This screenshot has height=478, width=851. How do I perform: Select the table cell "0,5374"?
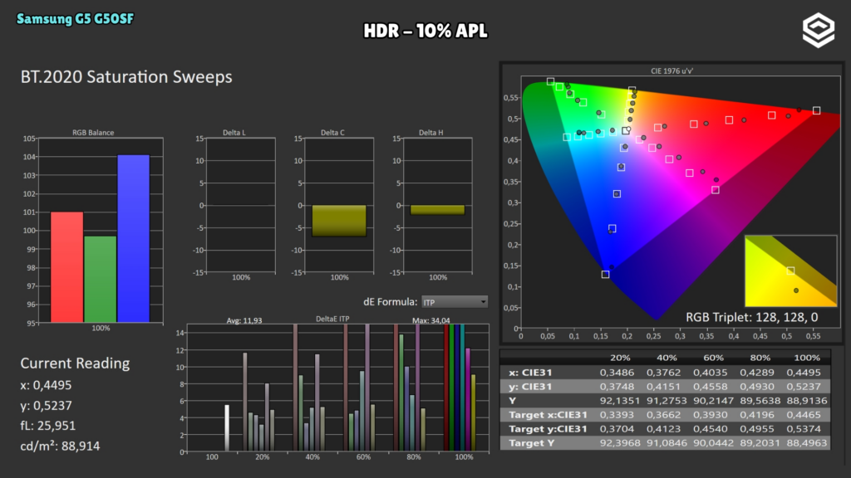point(804,429)
